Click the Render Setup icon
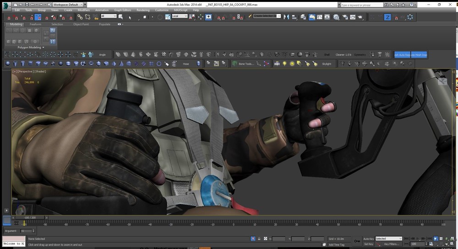The image size is (458, 249). (x=345, y=17)
